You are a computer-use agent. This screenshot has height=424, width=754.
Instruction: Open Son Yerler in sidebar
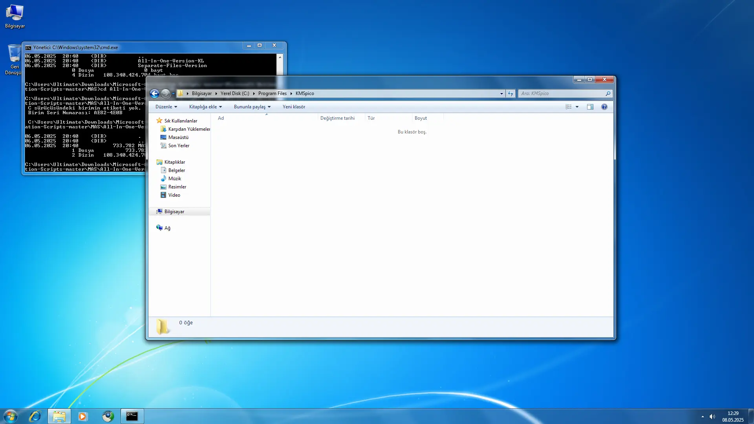coord(179,146)
